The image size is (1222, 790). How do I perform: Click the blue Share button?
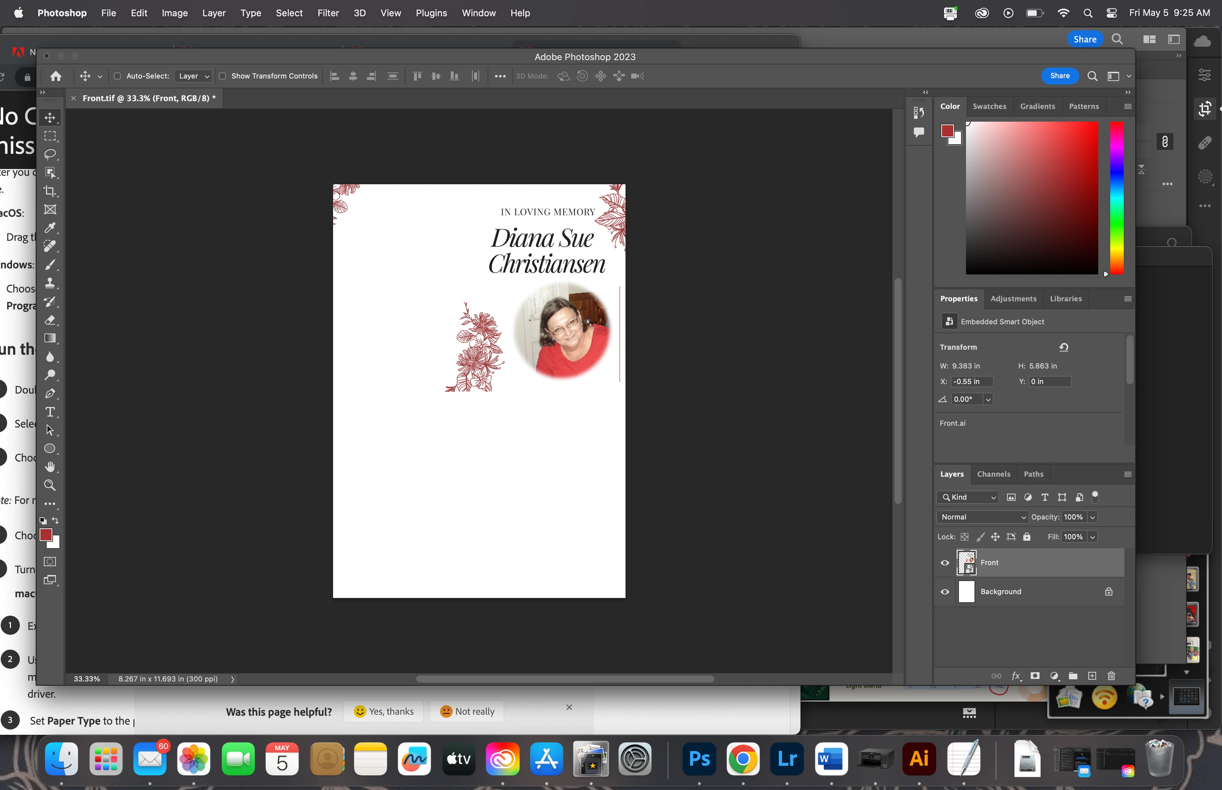[1059, 76]
